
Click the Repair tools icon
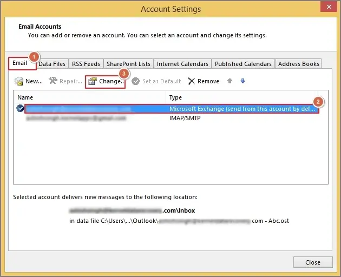point(53,81)
